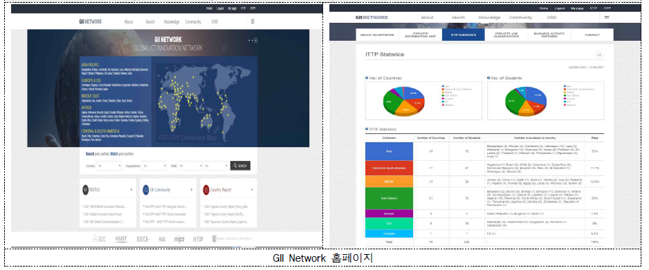Expand GII Community with its plus icon
Screen dimensions: 649x270
coord(192,190)
